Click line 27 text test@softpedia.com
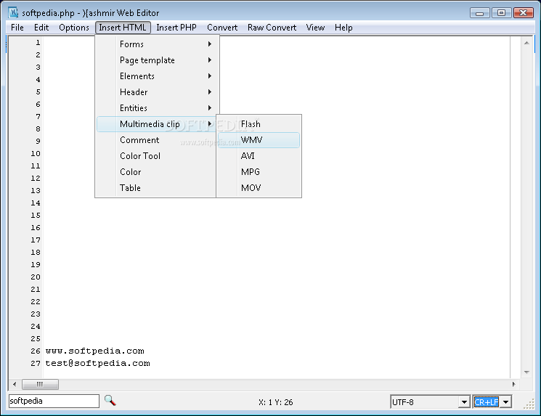 coord(97,363)
